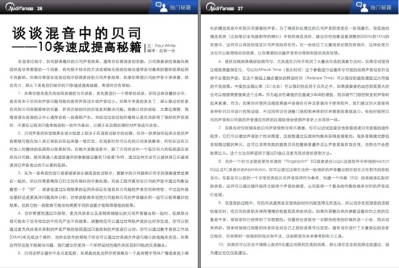This screenshot has width=399, height=268.
Task: Click the Midifan logo on page 27
Action: coord(220,7)
